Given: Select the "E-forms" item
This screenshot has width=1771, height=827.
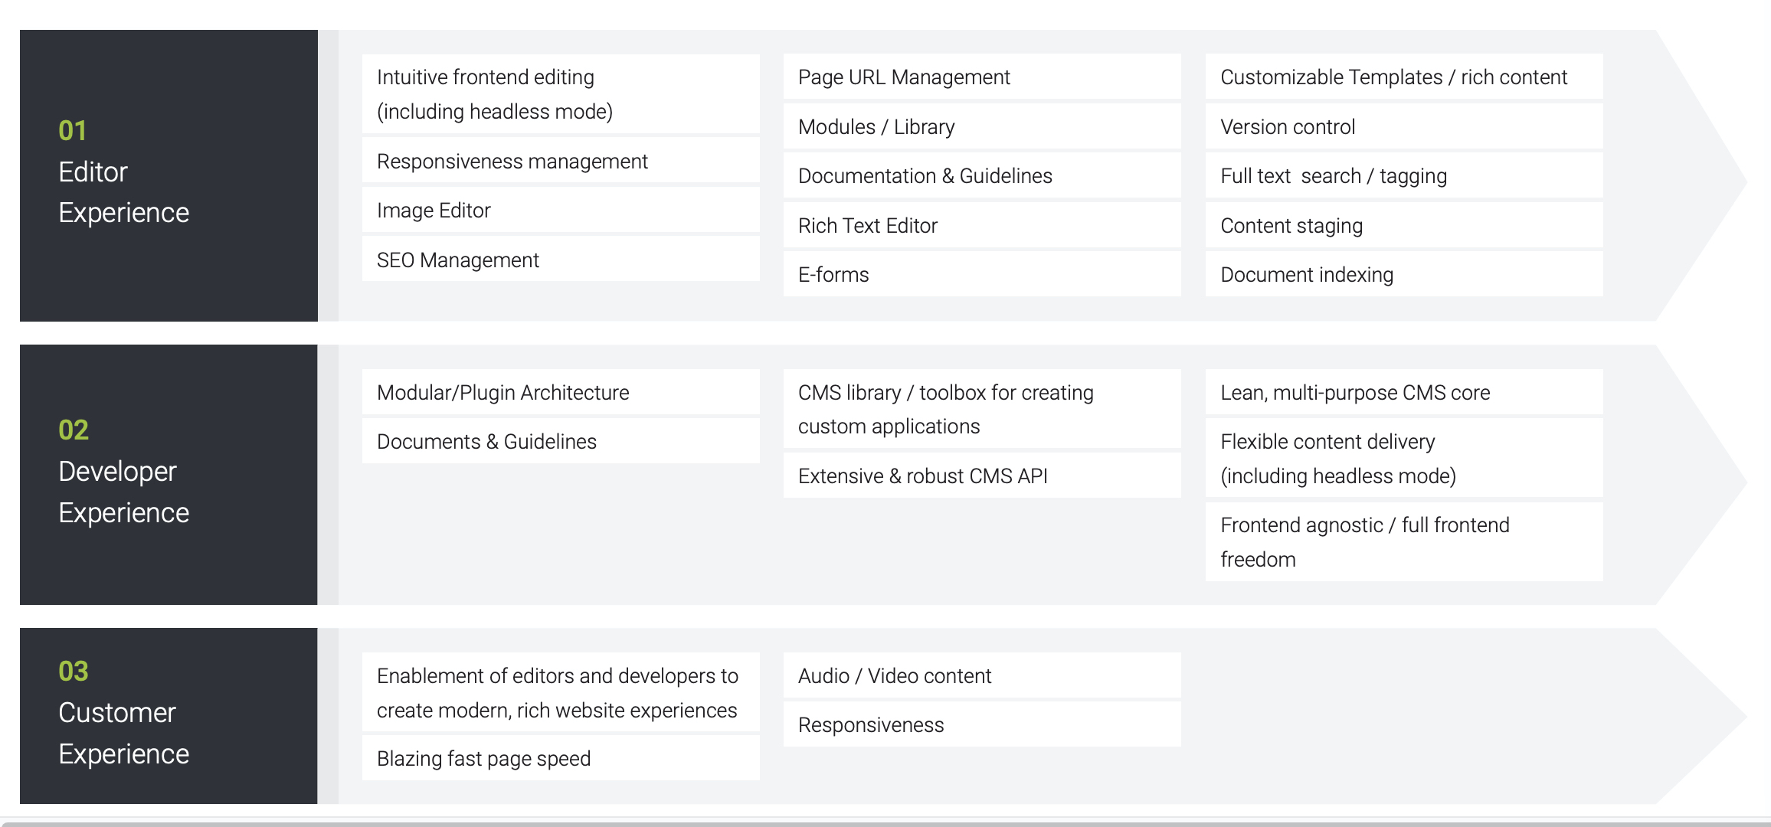Looking at the screenshot, I should click(982, 274).
